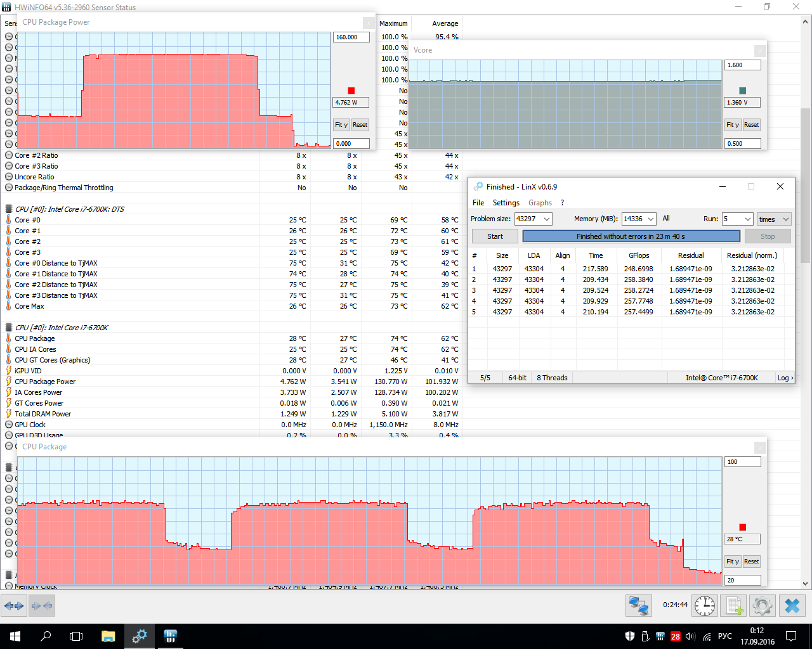
Task: Open the remote network monitors icon in HWiNFO
Action: pyautogui.click(x=638, y=606)
